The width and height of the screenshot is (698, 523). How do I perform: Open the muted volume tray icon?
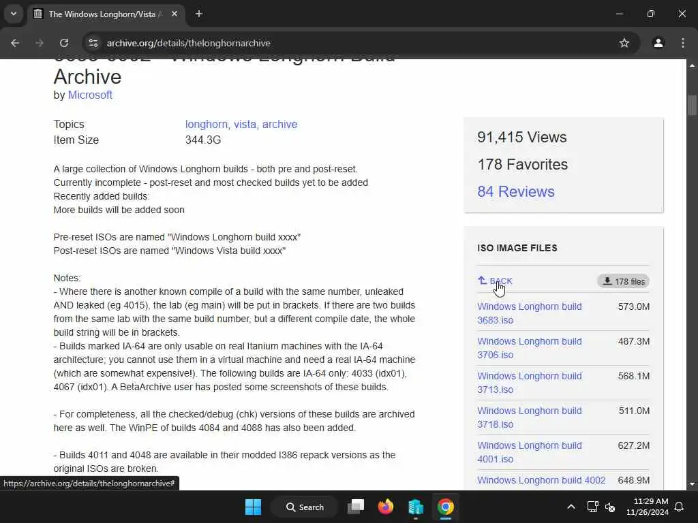610,507
